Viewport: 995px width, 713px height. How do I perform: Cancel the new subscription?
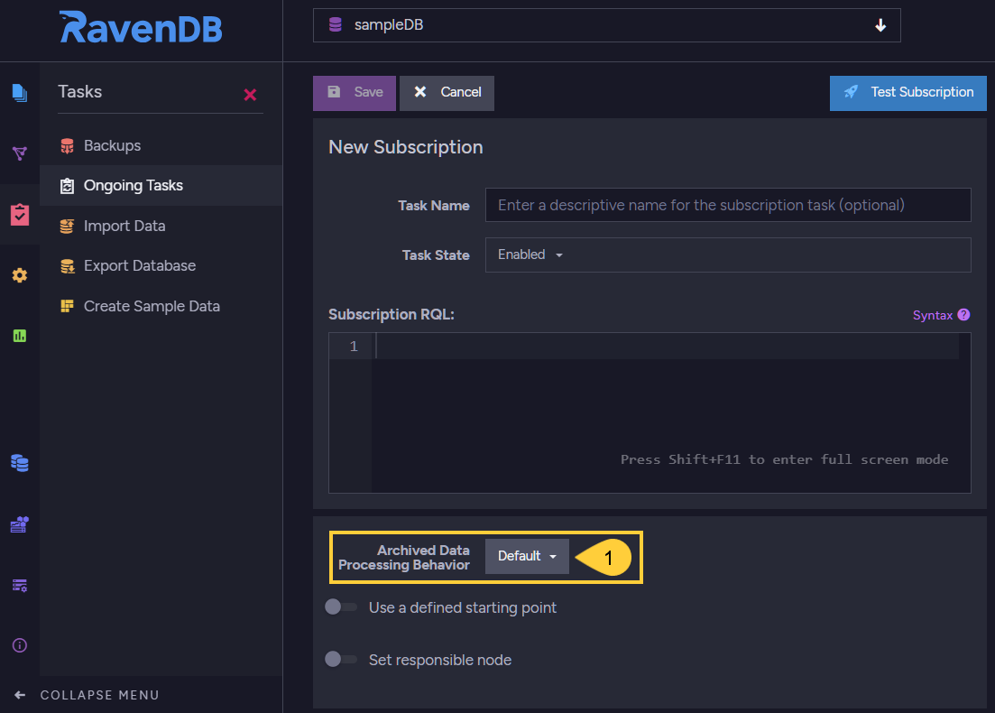tap(447, 93)
